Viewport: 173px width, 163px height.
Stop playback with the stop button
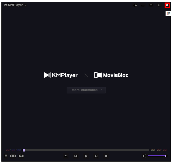[106, 156]
